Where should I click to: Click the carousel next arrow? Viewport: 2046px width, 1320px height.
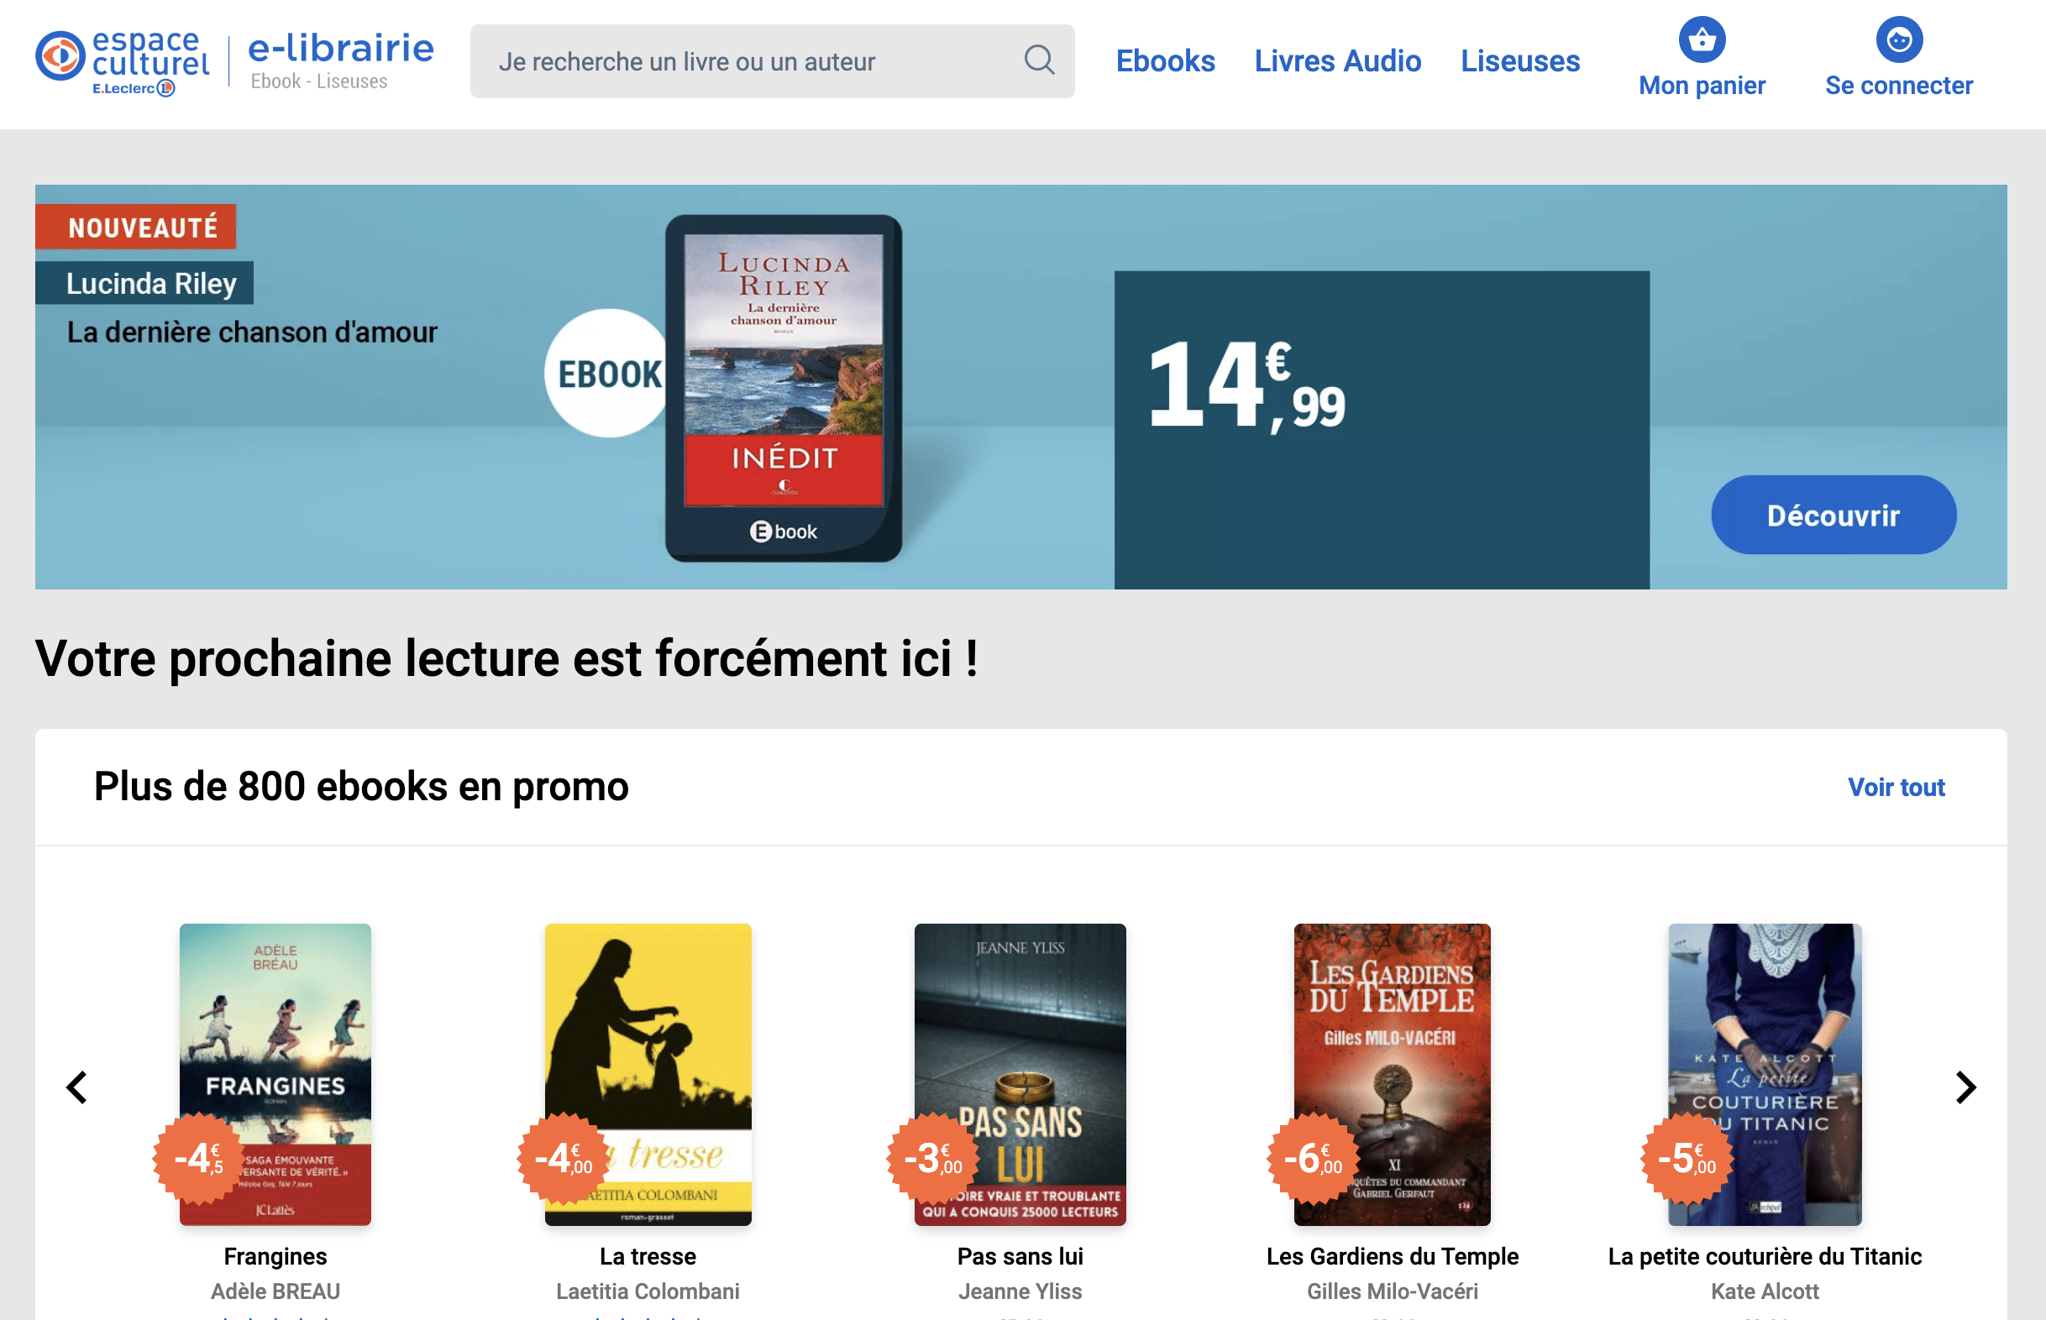click(x=1965, y=1087)
